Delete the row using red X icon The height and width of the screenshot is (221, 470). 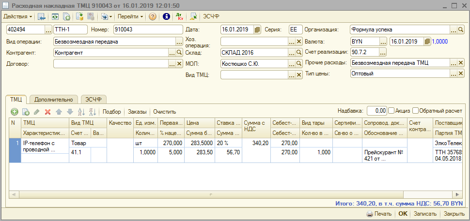pyautogui.click(x=47, y=112)
